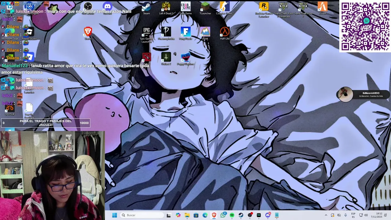Select the Fear the Spotlight file icon
This screenshot has width=391, height=220.
[29, 111]
